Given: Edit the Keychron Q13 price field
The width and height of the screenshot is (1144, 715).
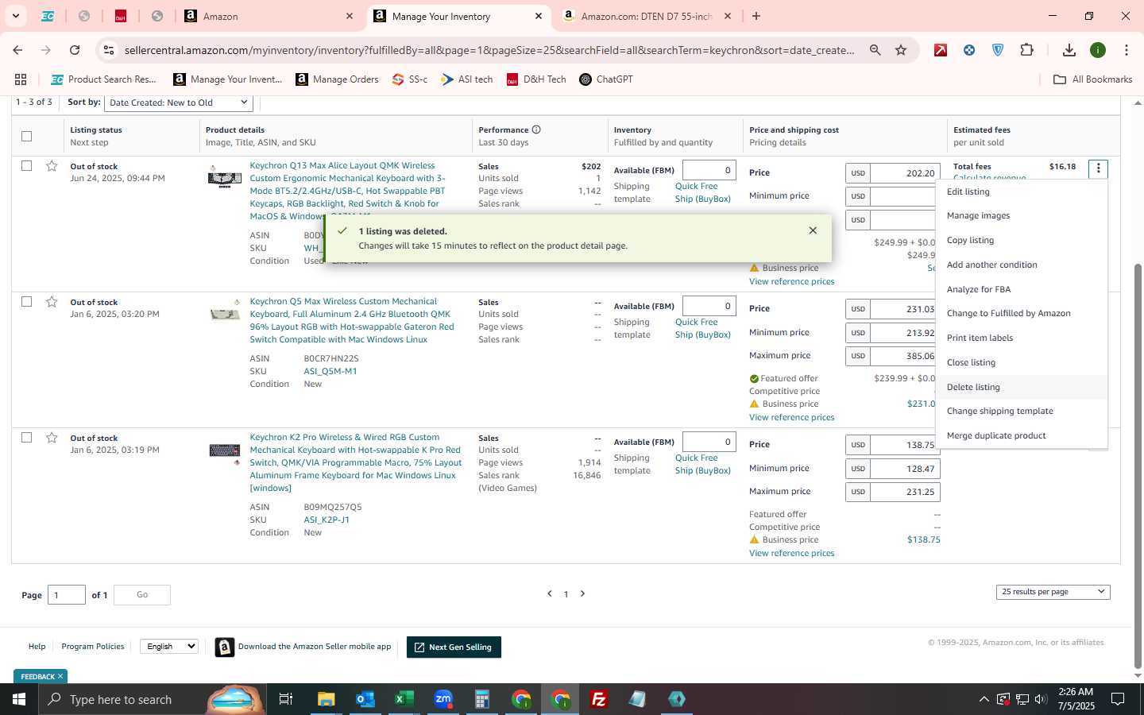Looking at the screenshot, I should tap(905, 173).
